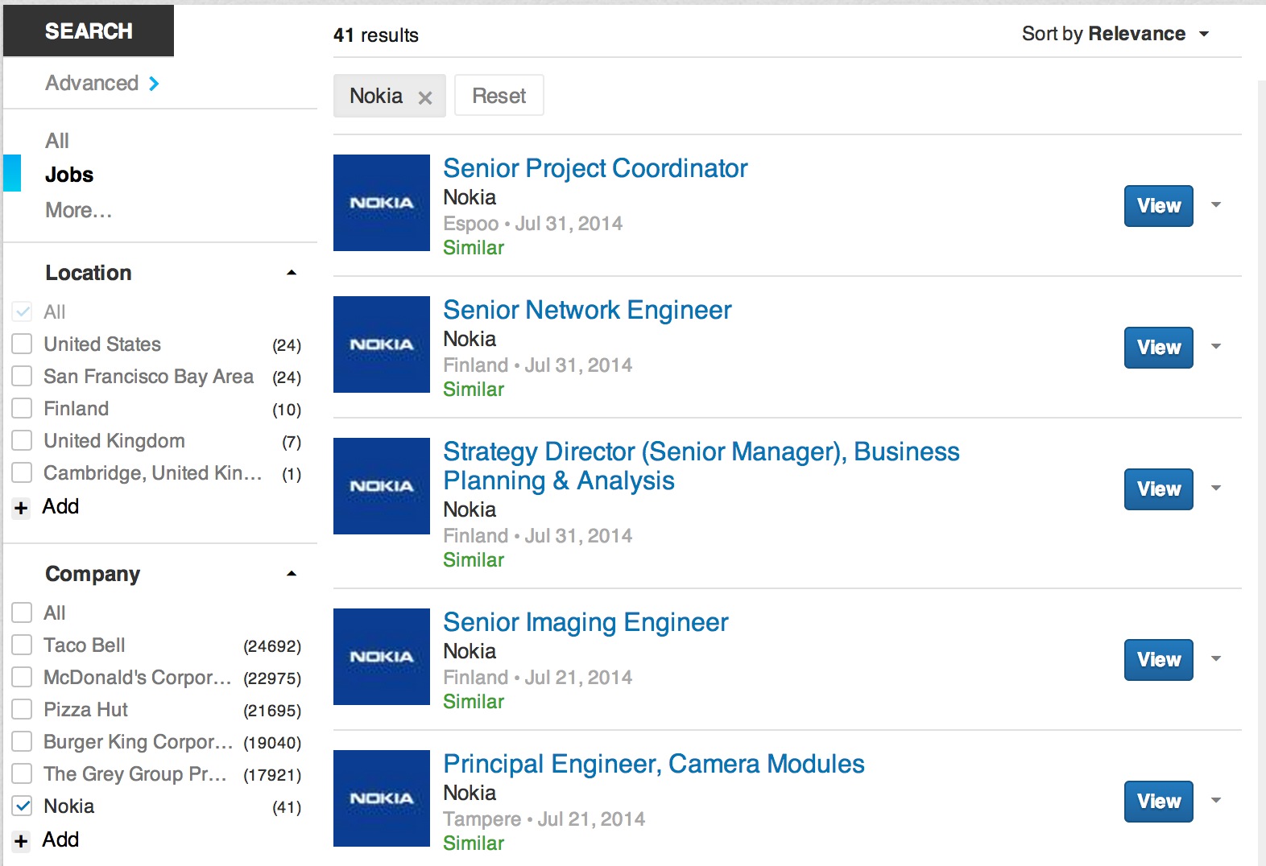Show Similar jobs for Senior Network Engineer
The height and width of the screenshot is (866, 1266).
click(x=474, y=390)
